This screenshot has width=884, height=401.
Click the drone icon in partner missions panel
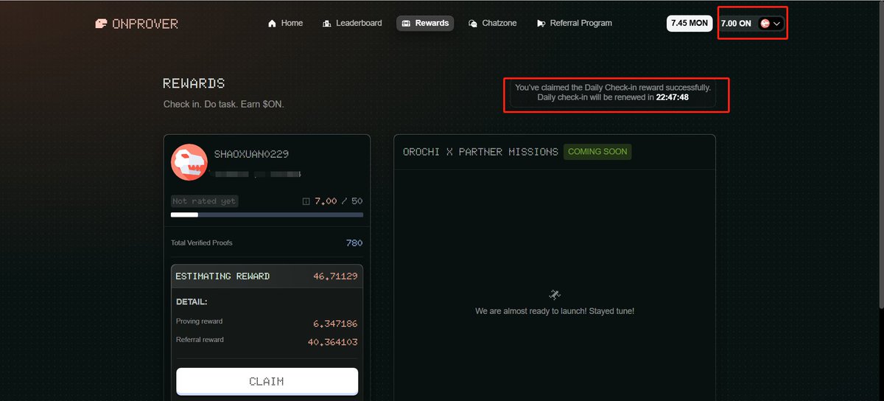pyautogui.click(x=555, y=294)
